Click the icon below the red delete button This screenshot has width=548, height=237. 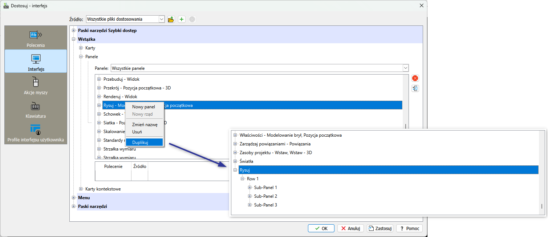(x=415, y=88)
